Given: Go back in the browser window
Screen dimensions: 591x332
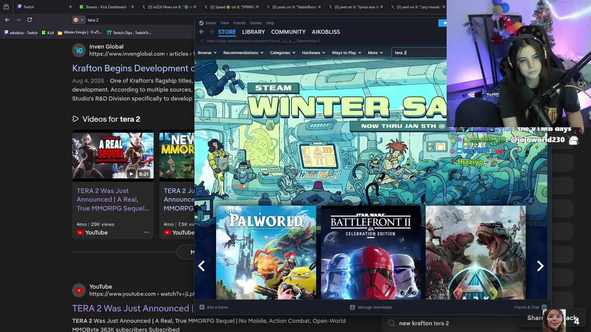Looking at the screenshot, I should tap(7, 20).
